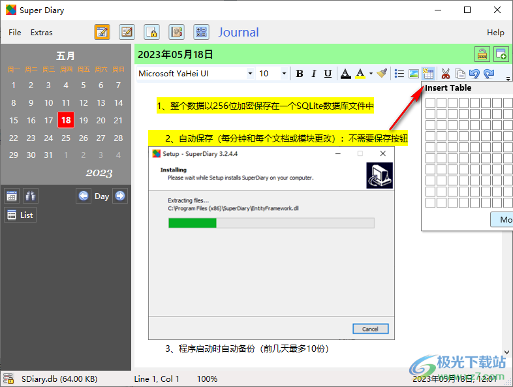The image size is (513, 387).
Task: Click the editor scrollbar down arrow
Action: point(506,352)
